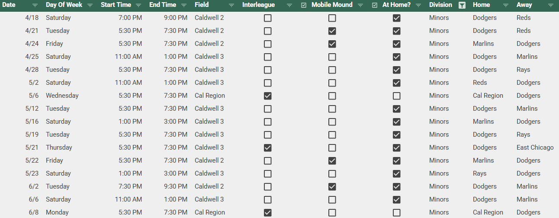This screenshot has height=218, width=559.
Task: Click checkbox-type icon left of At Home? header
Action: tap(375, 6)
